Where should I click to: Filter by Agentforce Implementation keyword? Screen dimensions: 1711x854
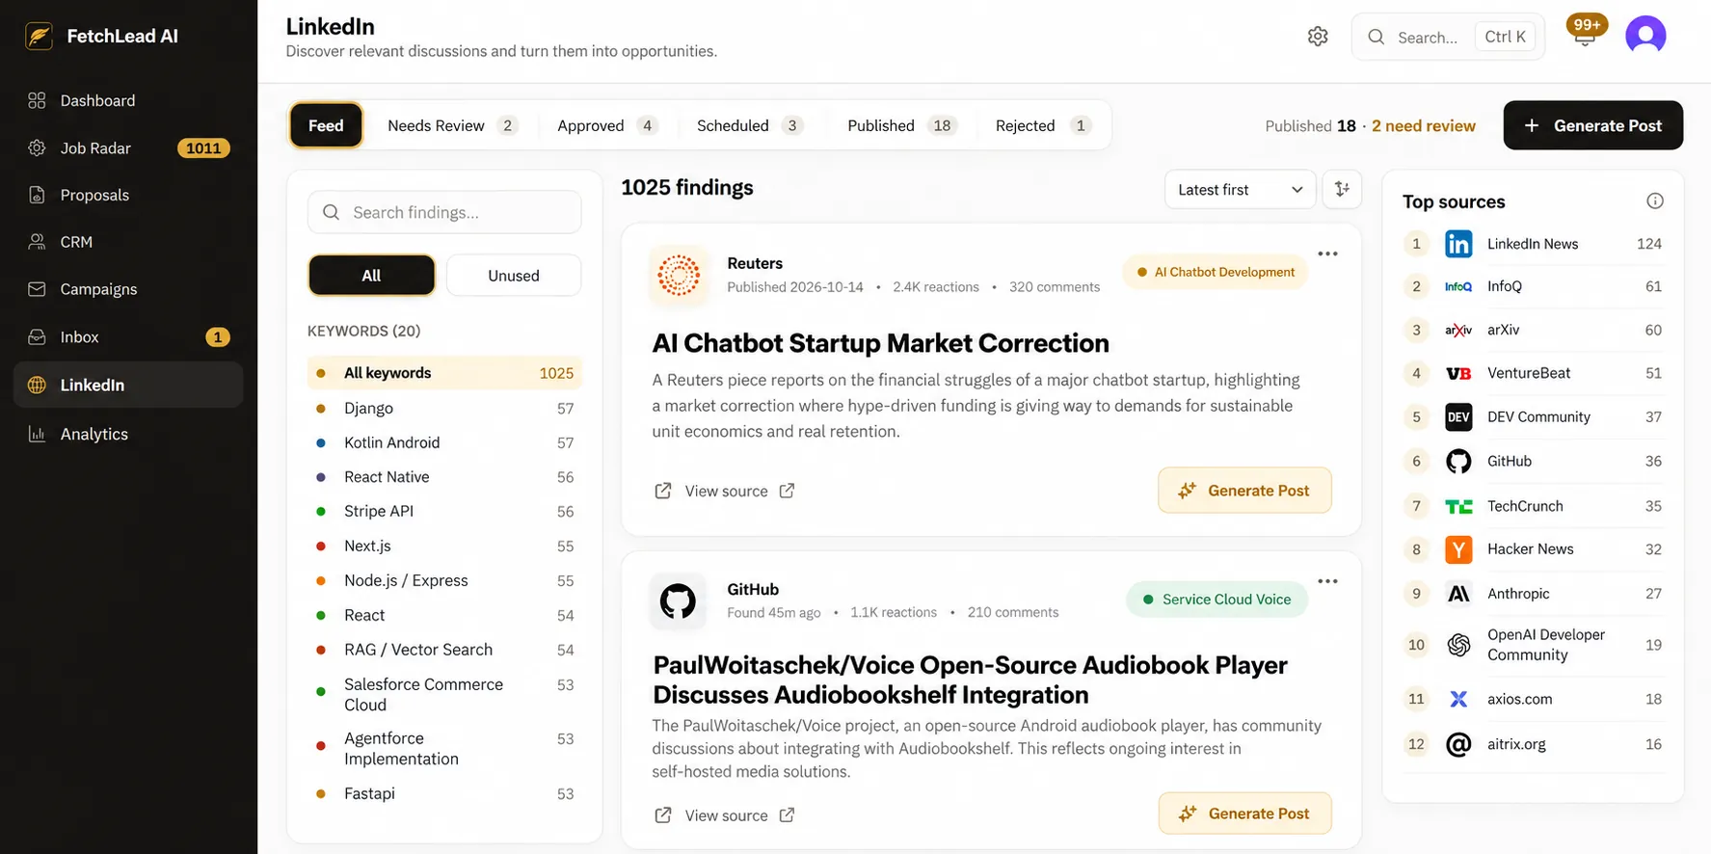pos(444,748)
